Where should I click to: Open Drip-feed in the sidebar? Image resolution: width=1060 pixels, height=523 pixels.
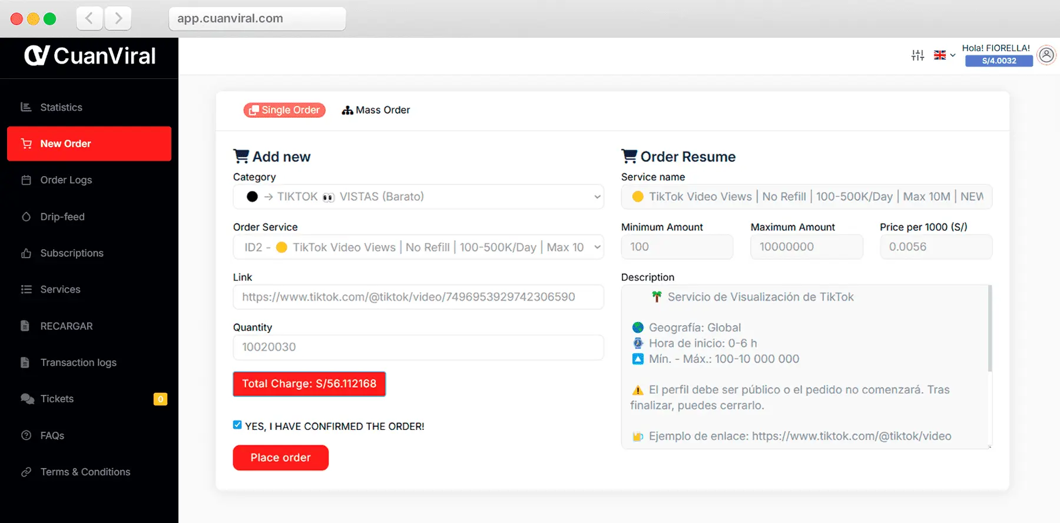(89, 217)
